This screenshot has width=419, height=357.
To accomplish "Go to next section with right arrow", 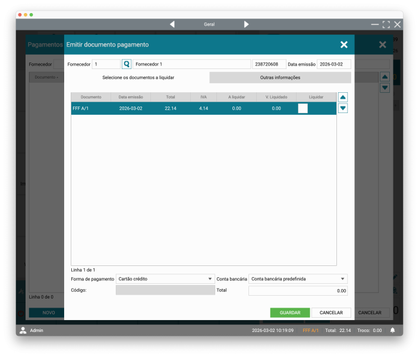I will point(247,24).
